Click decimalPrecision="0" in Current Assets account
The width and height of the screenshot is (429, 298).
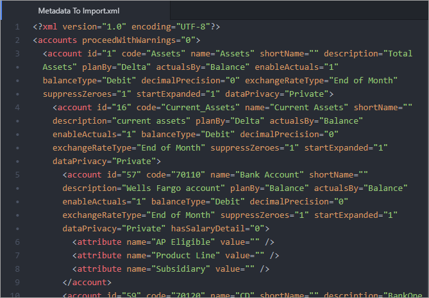click(289, 134)
